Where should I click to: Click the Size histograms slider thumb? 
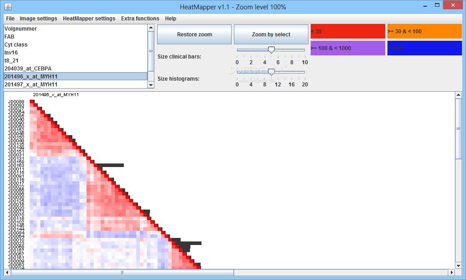coord(271,72)
